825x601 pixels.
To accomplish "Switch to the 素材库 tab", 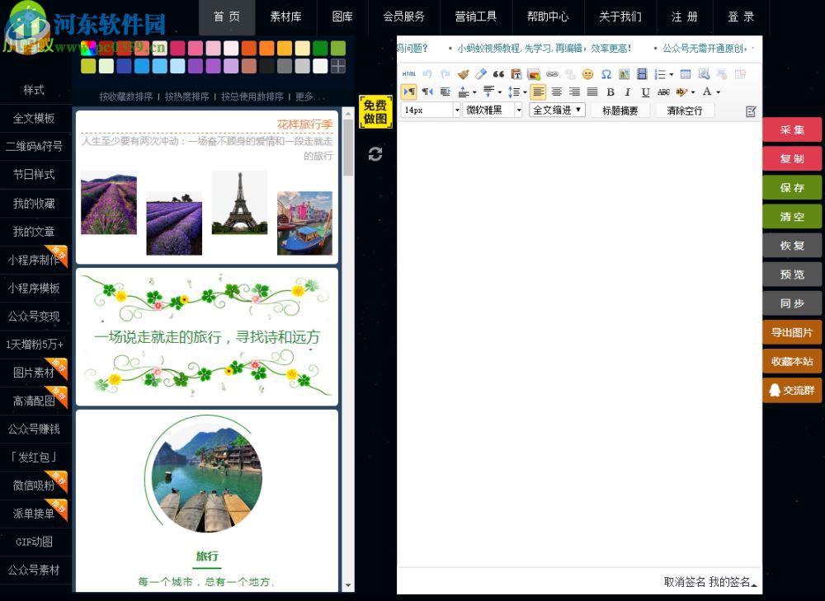I will (x=285, y=16).
